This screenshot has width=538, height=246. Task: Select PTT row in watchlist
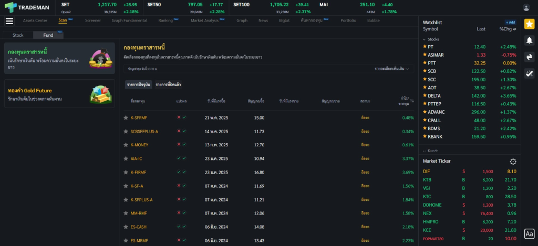(x=469, y=63)
